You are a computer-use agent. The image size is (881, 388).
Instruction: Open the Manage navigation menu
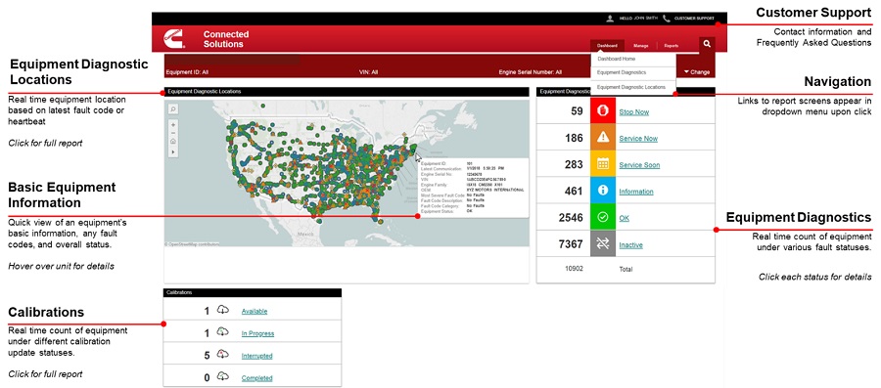tap(641, 46)
